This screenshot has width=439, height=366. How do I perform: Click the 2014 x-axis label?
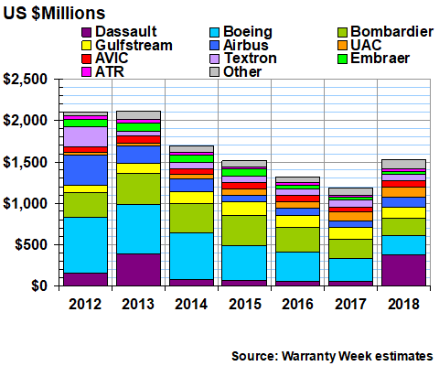(191, 304)
